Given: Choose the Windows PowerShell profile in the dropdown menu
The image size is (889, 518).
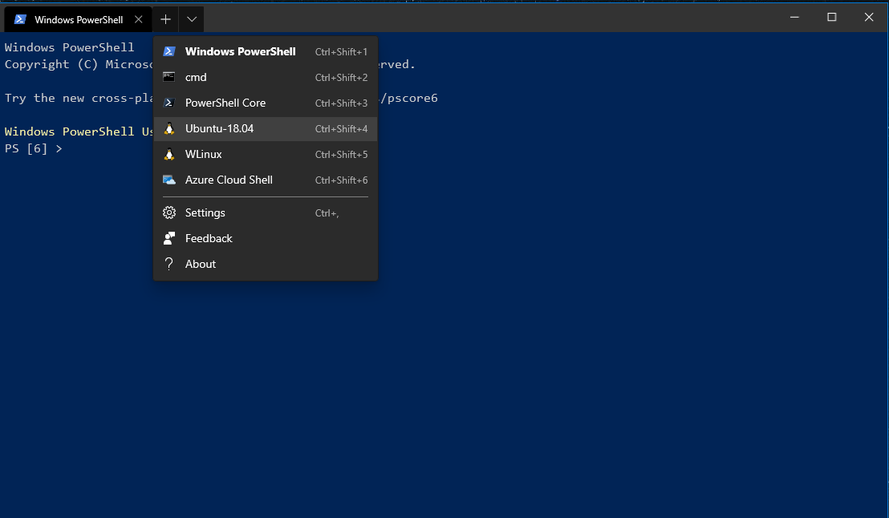Looking at the screenshot, I should (x=266, y=51).
